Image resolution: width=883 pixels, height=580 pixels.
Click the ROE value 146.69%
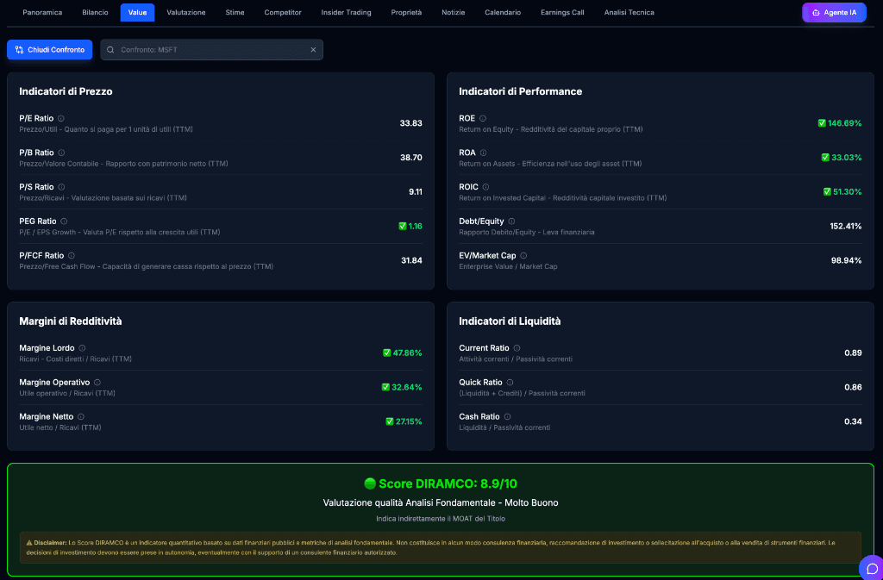coord(845,123)
